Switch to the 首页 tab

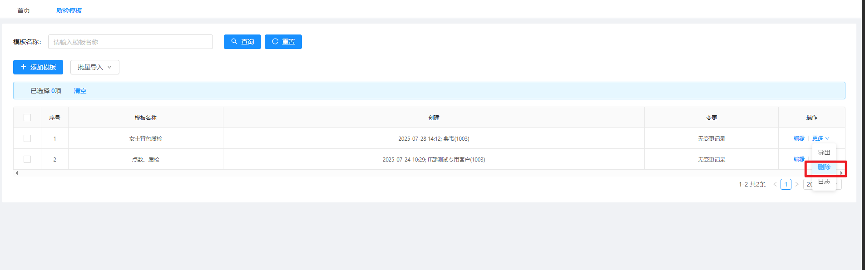click(24, 10)
